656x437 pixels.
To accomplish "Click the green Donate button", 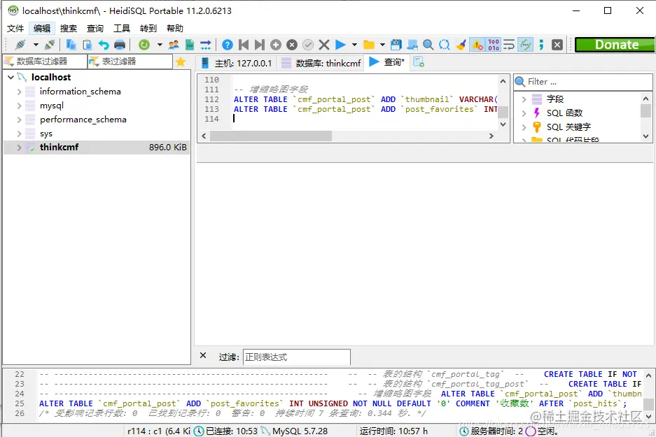I will [x=615, y=45].
